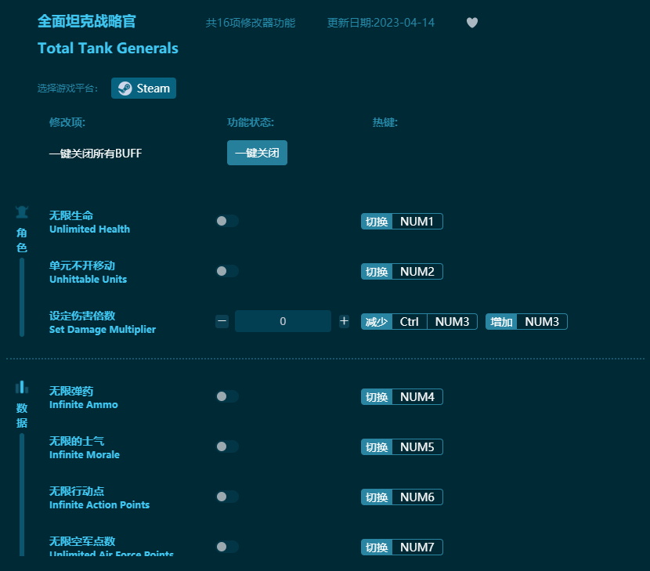Click minus to lower the damage multiplier
Screen dimensions: 650x571
pyautogui.click(x=222, y=321)
